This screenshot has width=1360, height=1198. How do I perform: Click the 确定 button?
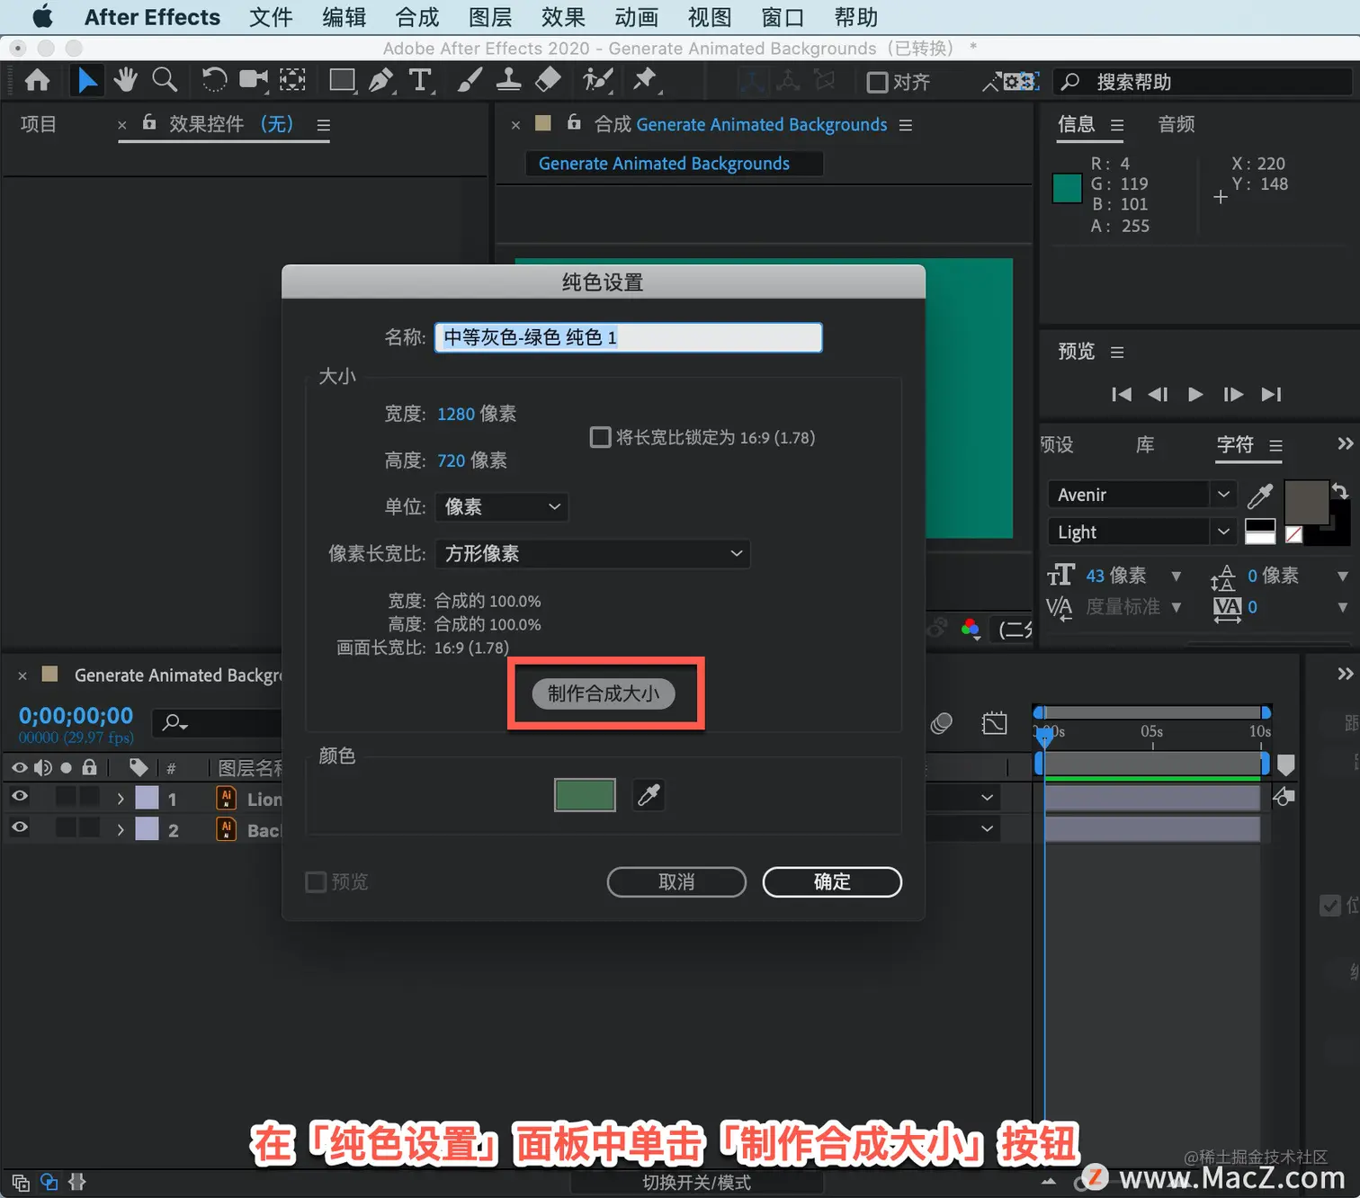(x=832, y=882)
